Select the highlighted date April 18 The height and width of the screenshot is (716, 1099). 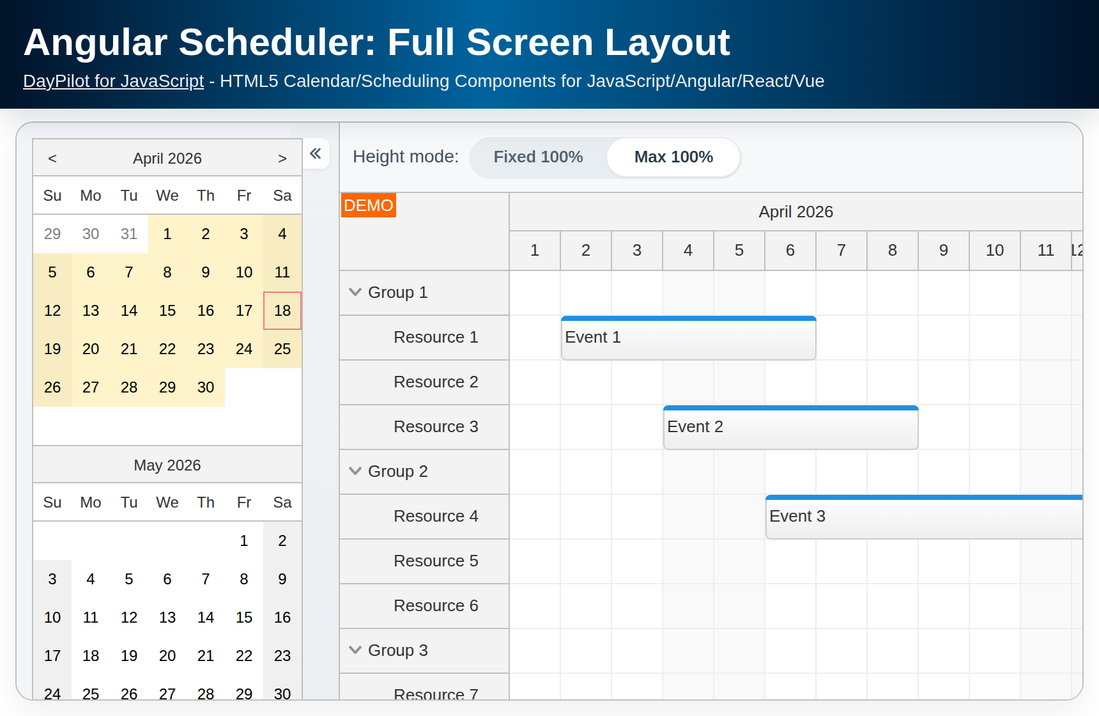(282, 311)
